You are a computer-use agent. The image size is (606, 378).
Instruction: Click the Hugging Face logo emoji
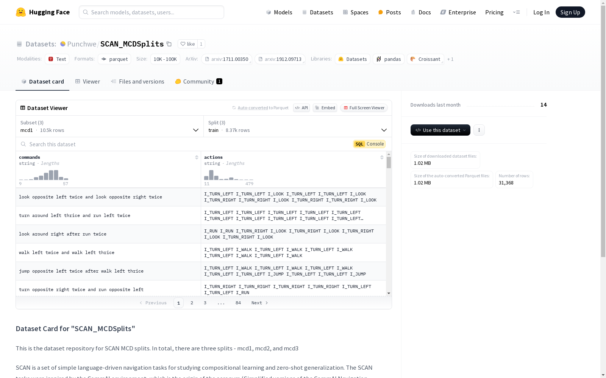tap(21, 12)
